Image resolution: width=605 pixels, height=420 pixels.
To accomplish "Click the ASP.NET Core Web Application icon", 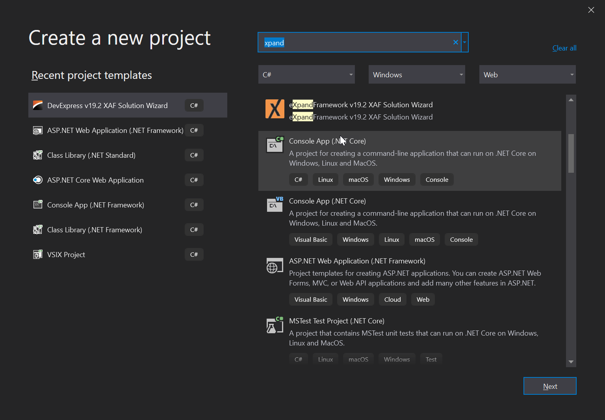I will point(38,180).
